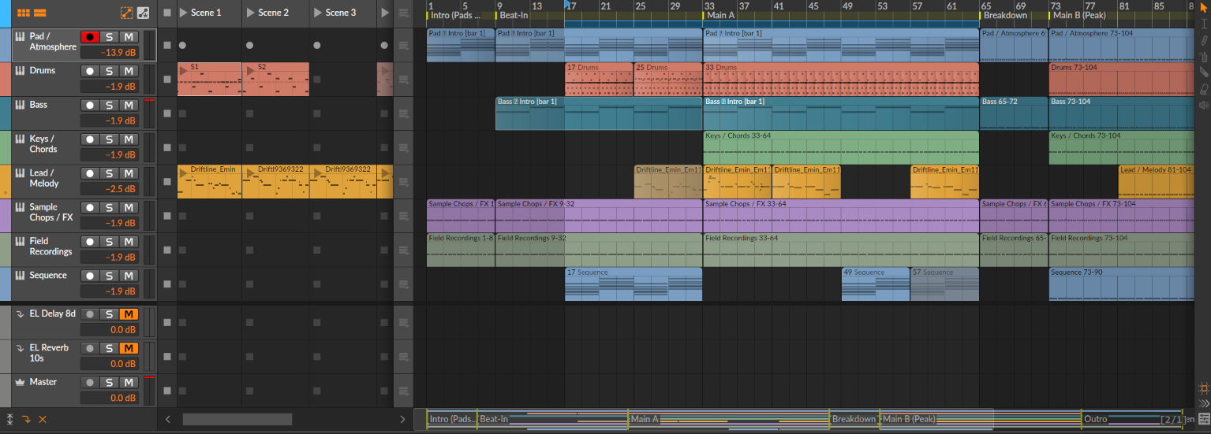Select the Main A cue marker in the timeline ruler
Viewport: 1211px width, 434px height.
click(x=719, y=16)
